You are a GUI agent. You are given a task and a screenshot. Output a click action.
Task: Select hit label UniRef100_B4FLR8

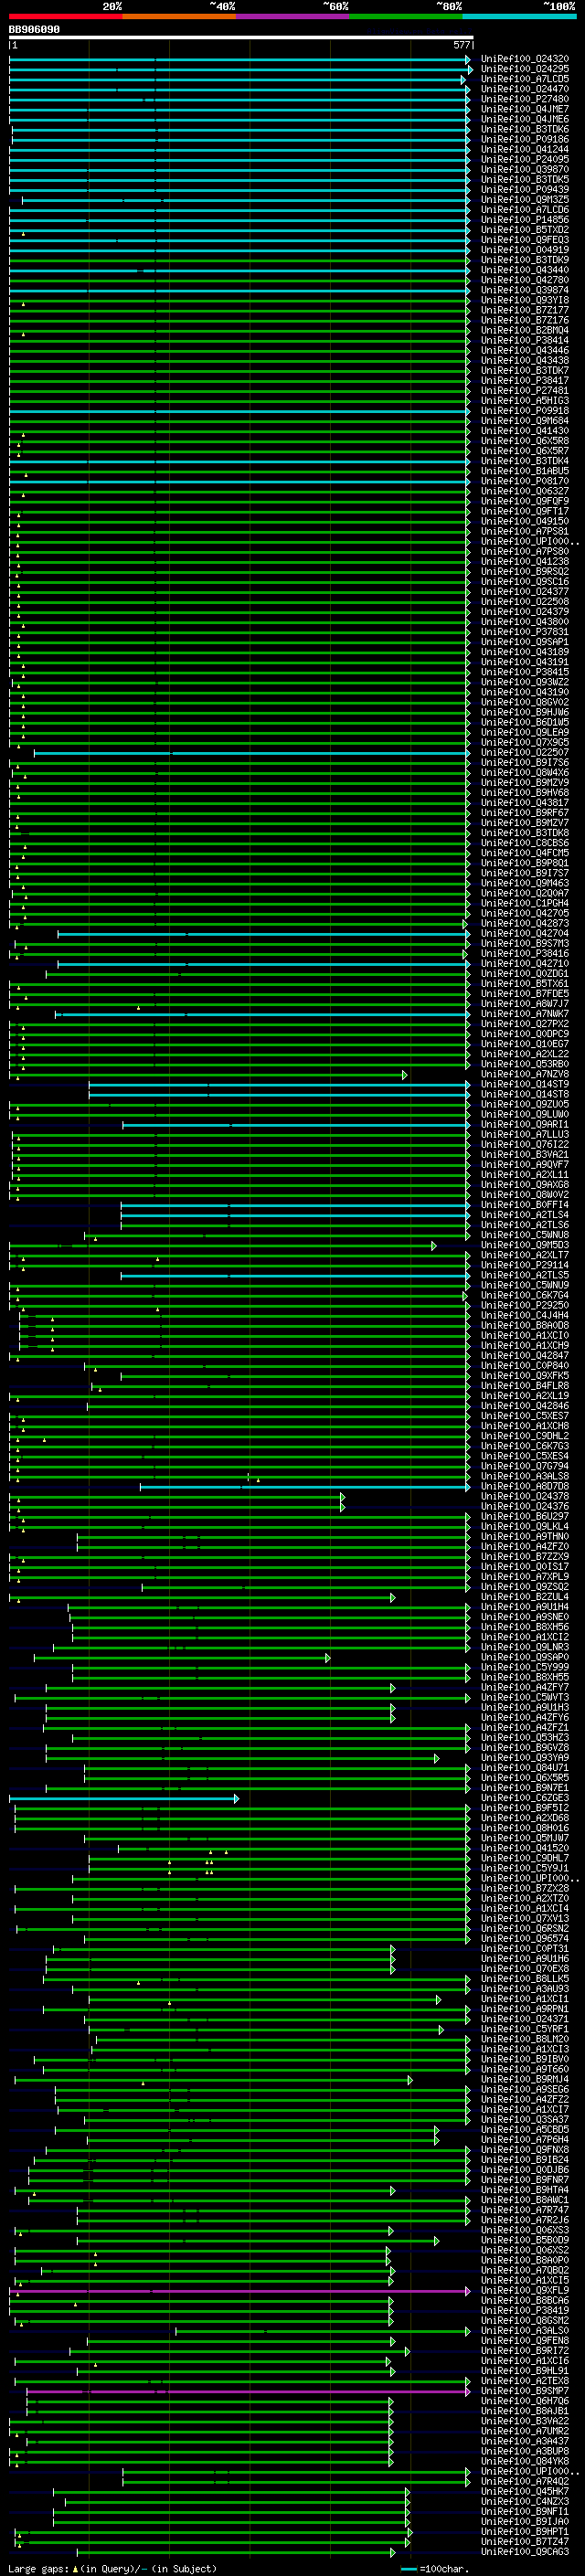pyautogui.click(x=525, y=1386)
